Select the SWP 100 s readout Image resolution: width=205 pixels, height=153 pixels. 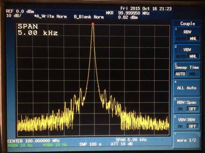coord(90,144)
